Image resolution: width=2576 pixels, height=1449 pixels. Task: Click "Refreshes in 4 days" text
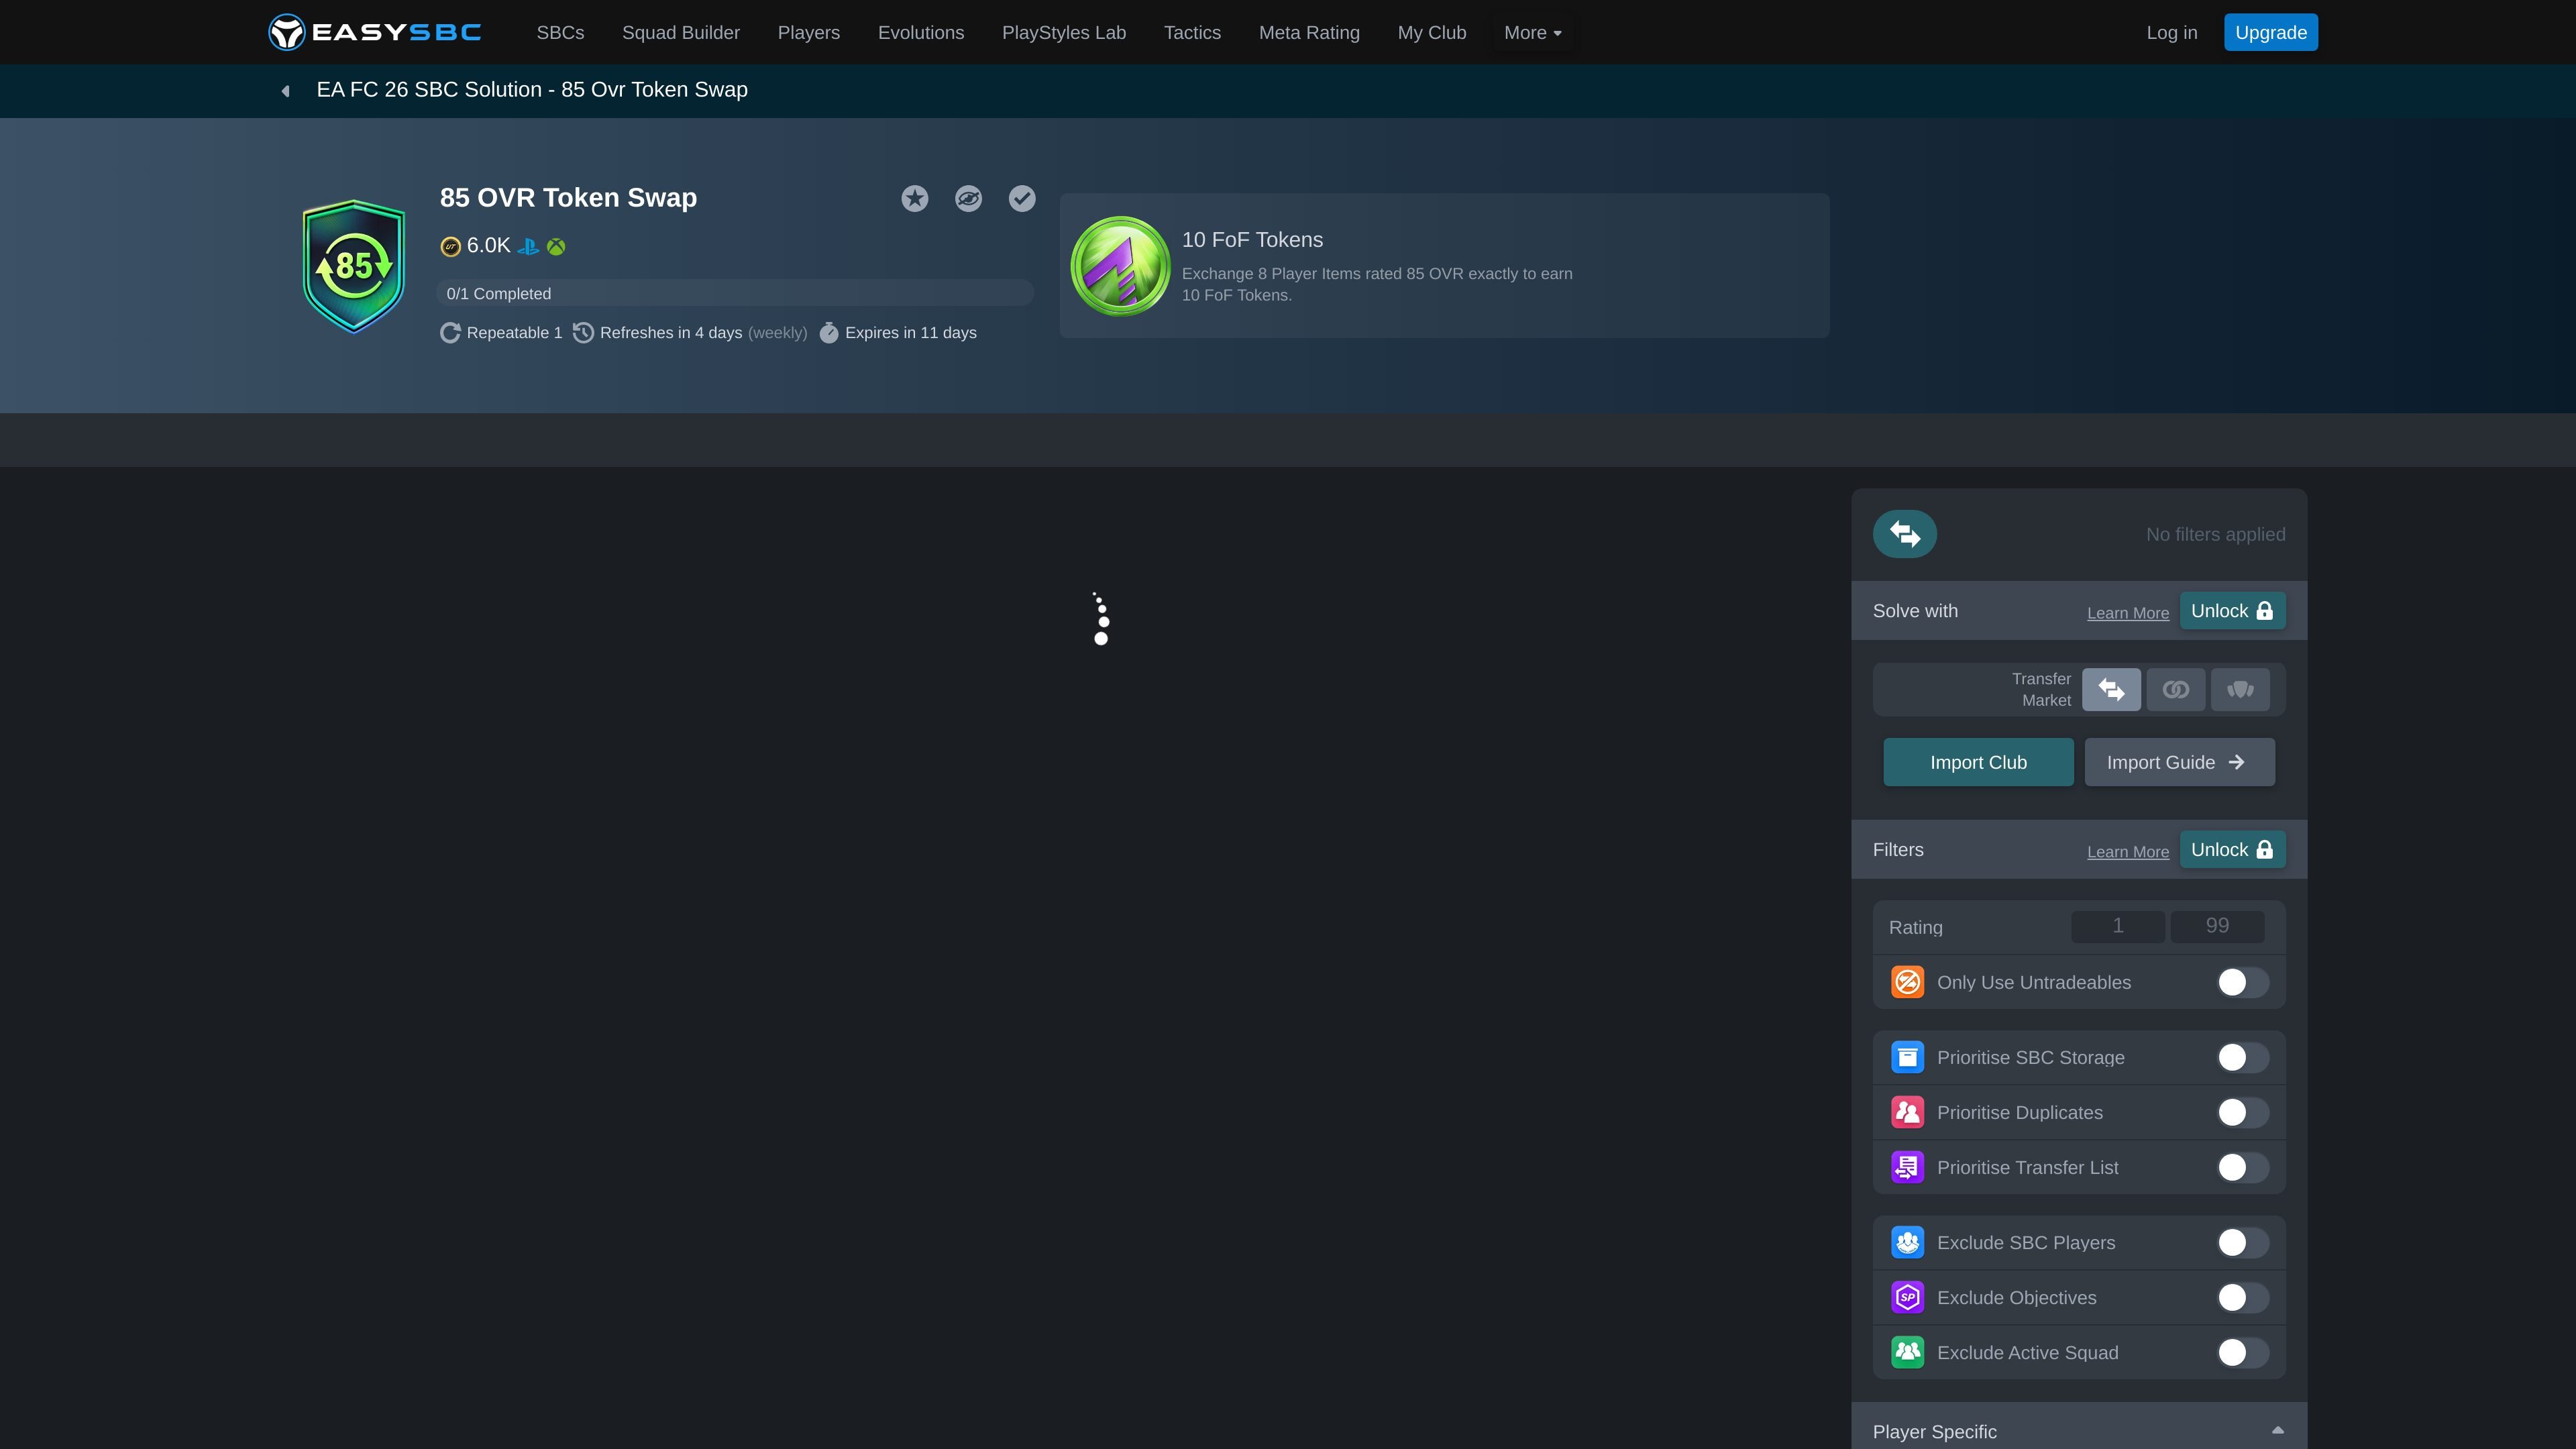coord(671,333)
